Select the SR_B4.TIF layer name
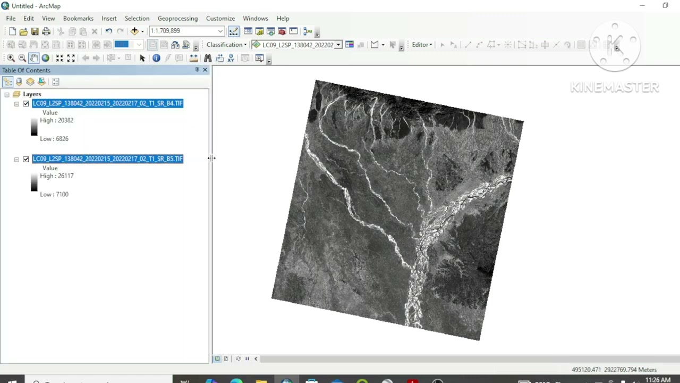The height and width of the screenshot is (383, 680). point(107,103)
